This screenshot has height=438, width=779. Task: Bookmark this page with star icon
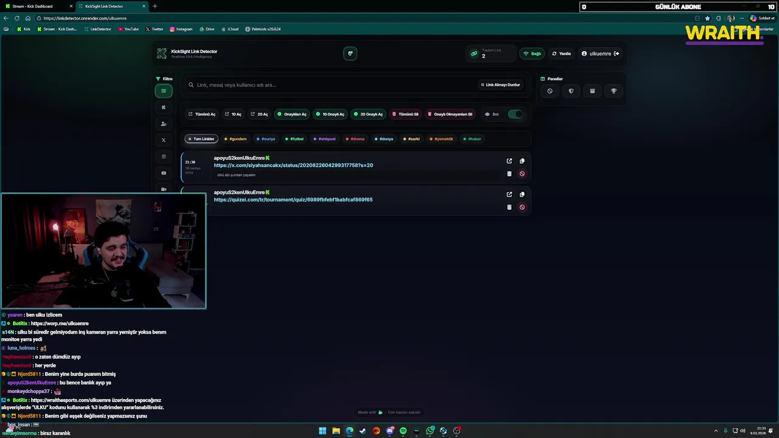(x=707, y=18)
